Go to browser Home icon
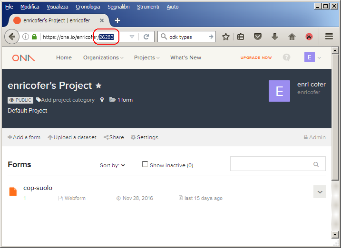341x248 pixels. (x=292, y=37)
